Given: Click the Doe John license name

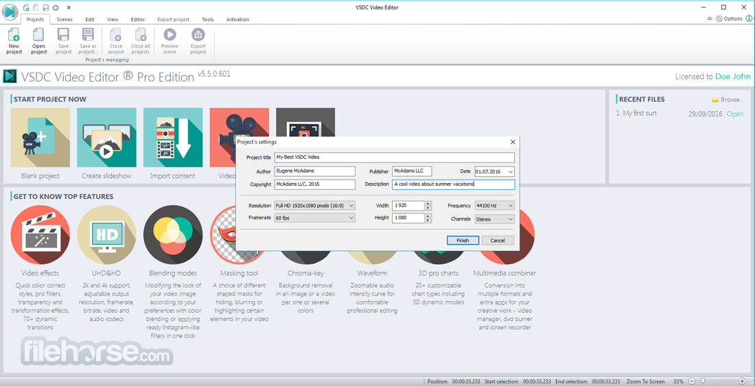Looking at the screenshot, I should click(732, 76).
